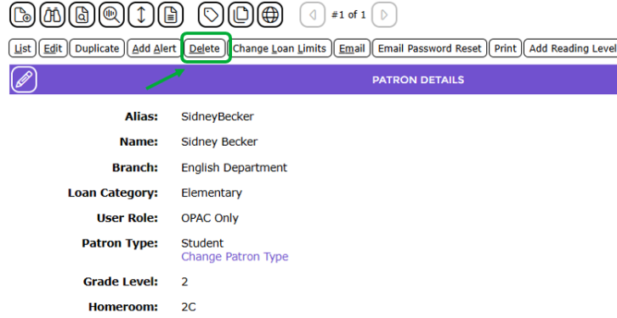This screenshot has height=318, width=617.
Task: Click the Delete button
Action: tap(205, 48)
